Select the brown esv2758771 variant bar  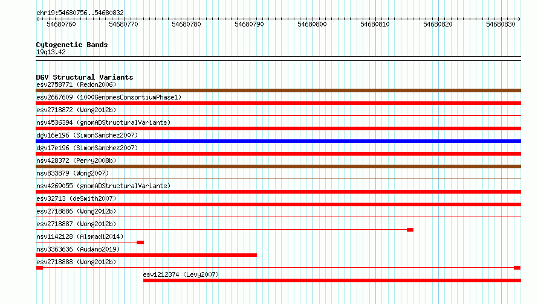click(278, 90)
